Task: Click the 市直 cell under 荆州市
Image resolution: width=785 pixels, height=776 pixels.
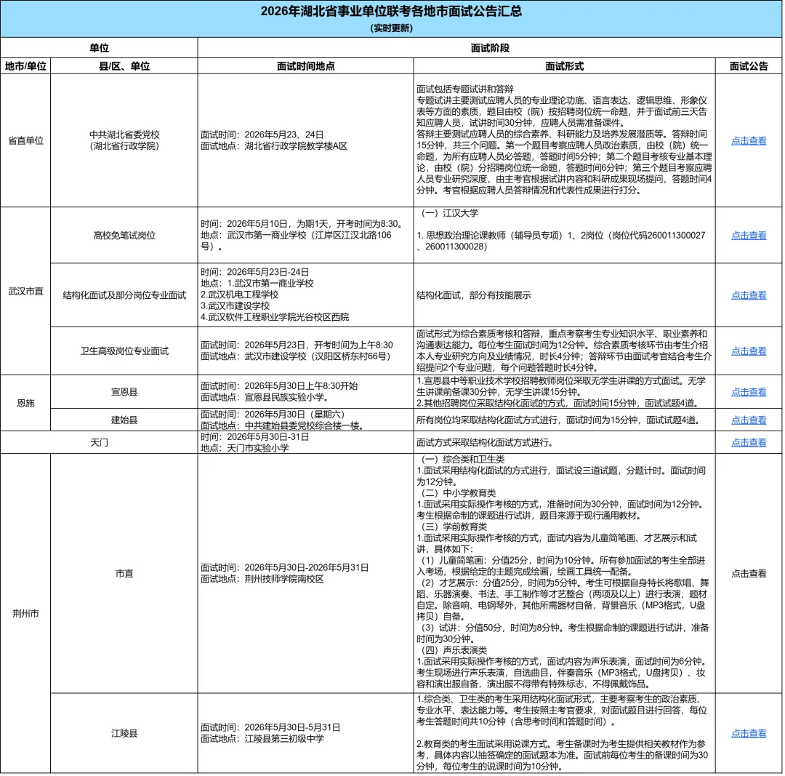Action: pyautogui.click(x=124, y=573)
